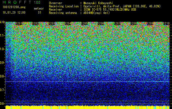
Task: Click the bright horizontal carrier signal line
Action: point(88,81)
